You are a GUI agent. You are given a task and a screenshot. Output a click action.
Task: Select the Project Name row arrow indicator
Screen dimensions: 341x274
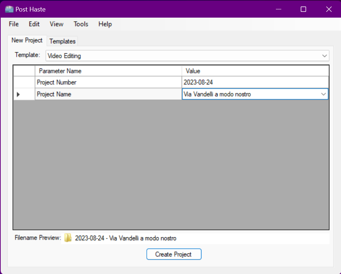pyautogui.click(x=18, y=94)
